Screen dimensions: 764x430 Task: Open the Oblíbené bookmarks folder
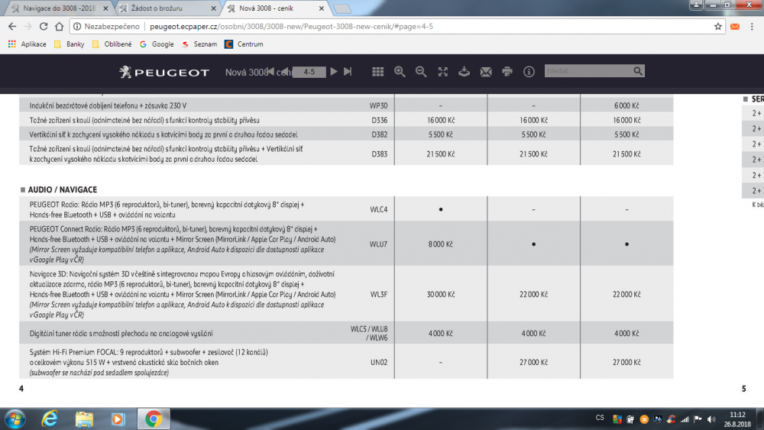point(112,44)
